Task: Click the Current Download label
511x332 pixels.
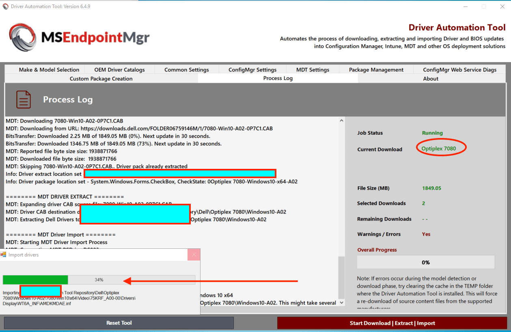Action: (x=379, y=149)
